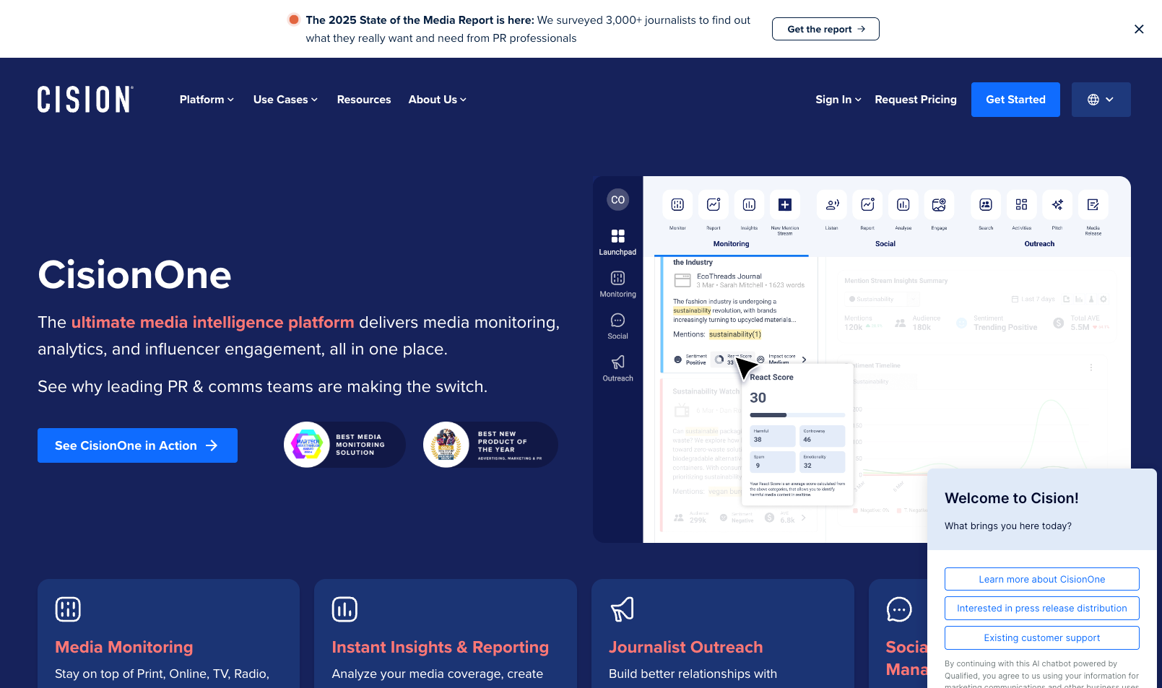1162x688 pixels.
Task: Click the Instant Insights & Reporting card icon
Action: 344,609
